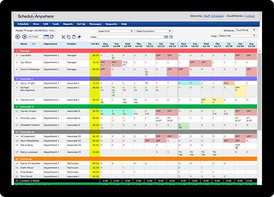This screenshot has height=197, width=274.
Task: Click the refresh schedule icon
Action: click(52, 36)
